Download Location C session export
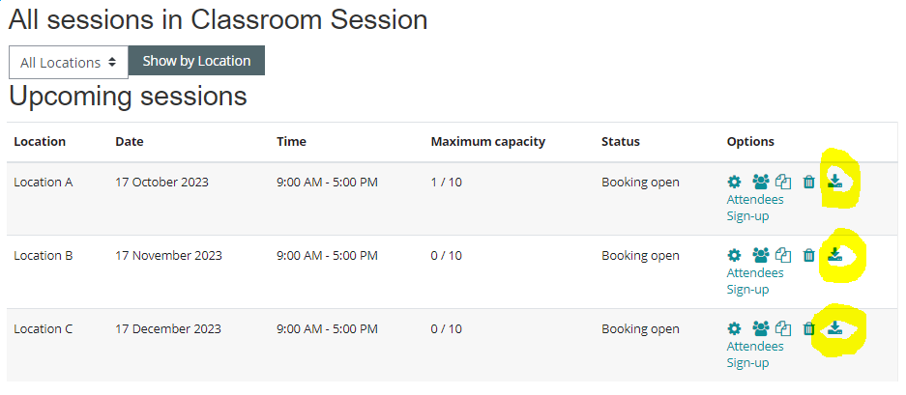The width and height of the screenshot is (906, 395). coord(836,328)
